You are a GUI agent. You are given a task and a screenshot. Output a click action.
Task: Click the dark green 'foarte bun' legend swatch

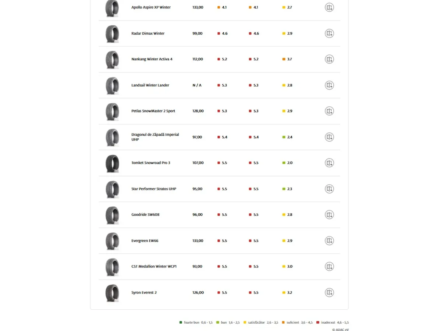[x=181, y=323]
